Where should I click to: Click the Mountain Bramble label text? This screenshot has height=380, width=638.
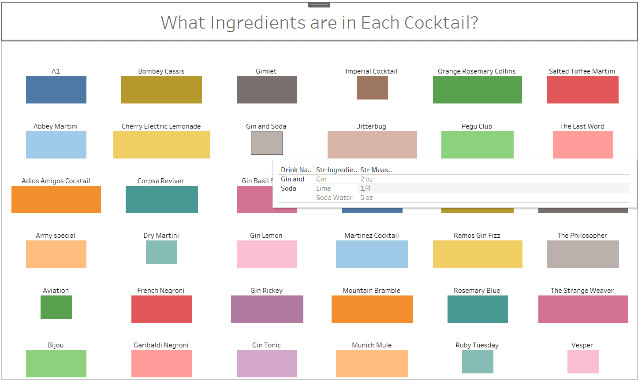point(372,291)
